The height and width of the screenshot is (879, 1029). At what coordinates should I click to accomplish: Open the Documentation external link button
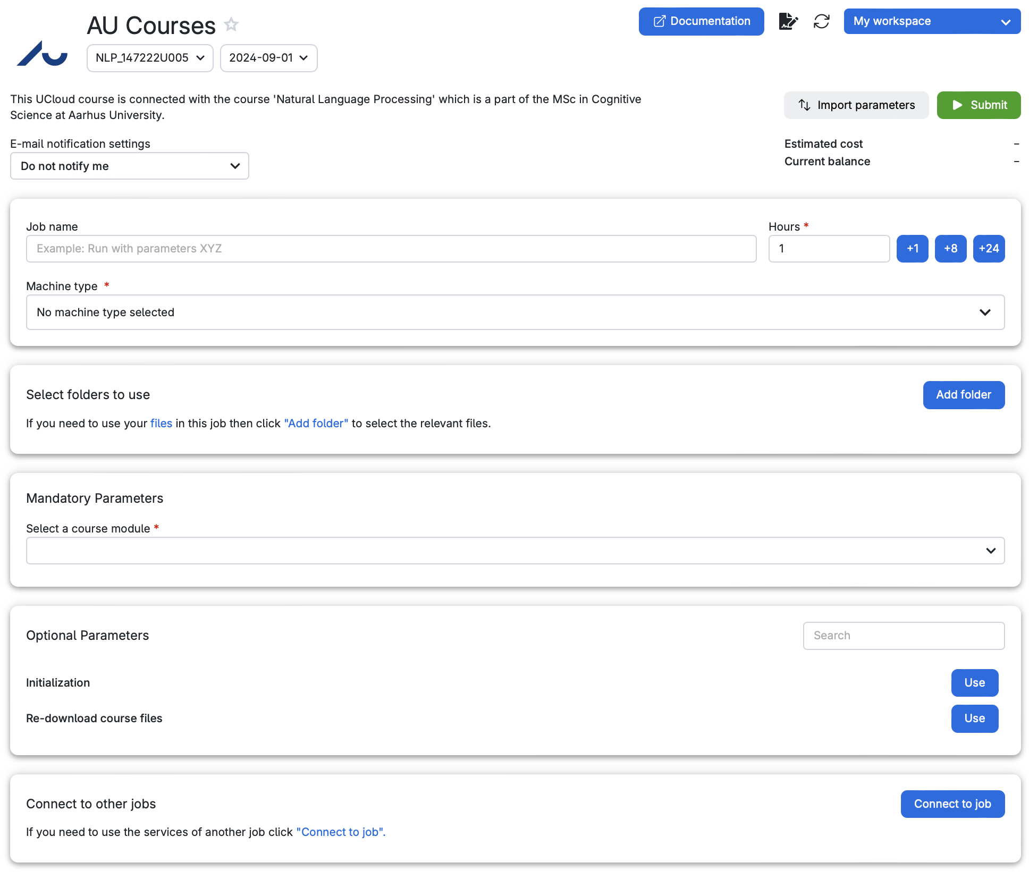click(701, 21)
